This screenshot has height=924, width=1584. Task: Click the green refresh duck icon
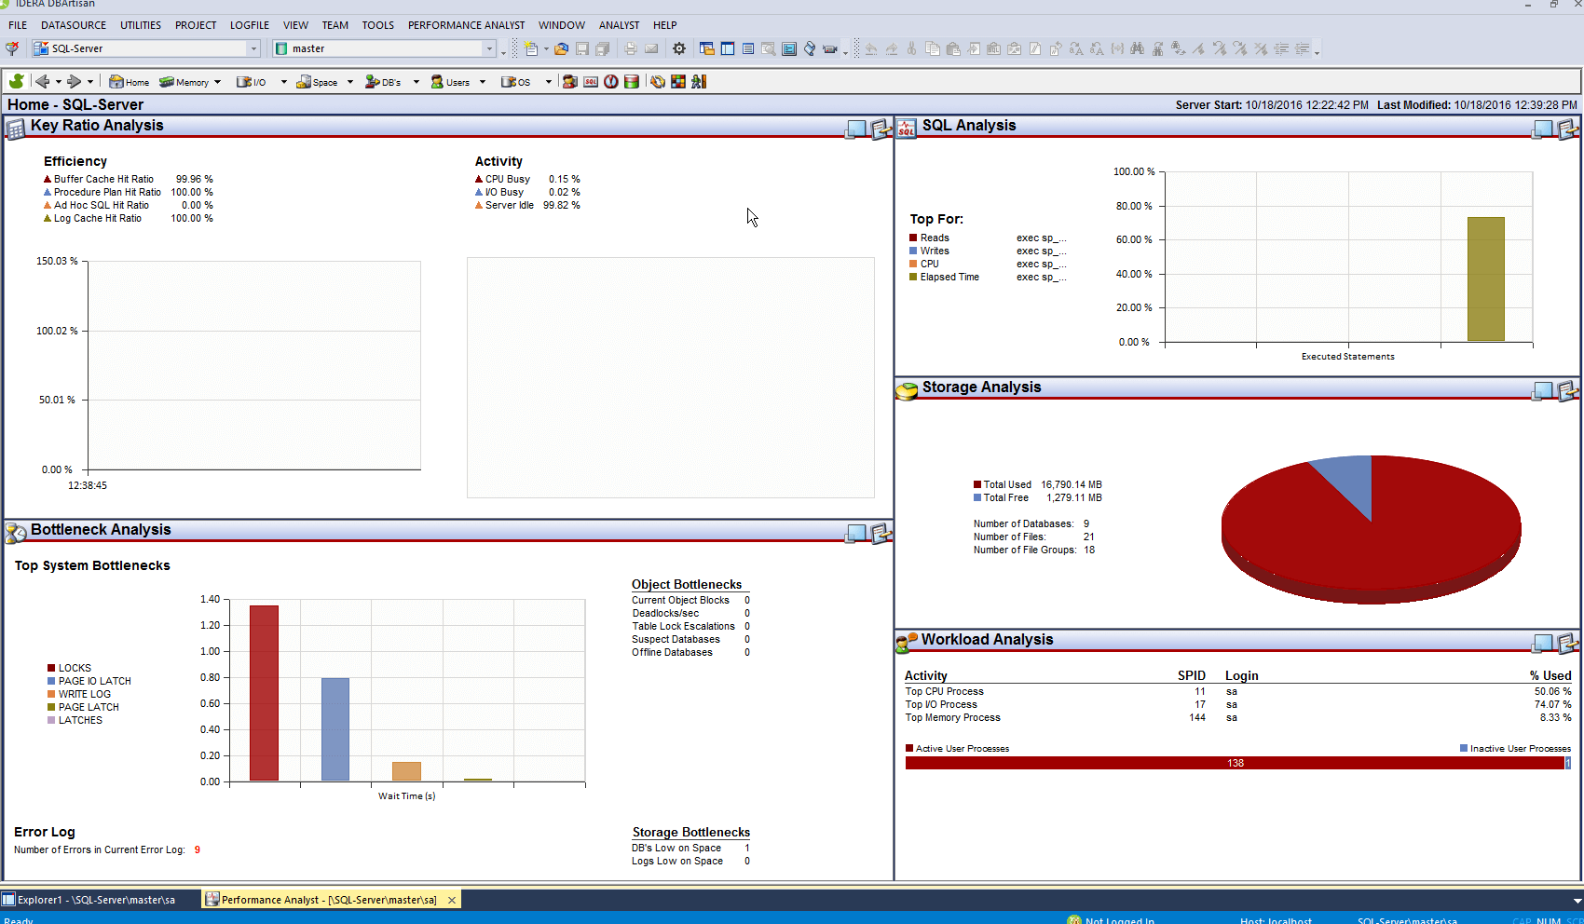pyautogui.click(x=16, y=82)
